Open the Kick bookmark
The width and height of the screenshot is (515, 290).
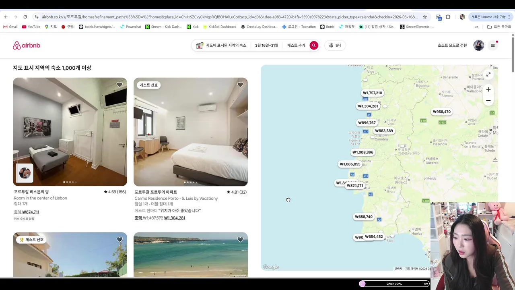coord(193,27)
